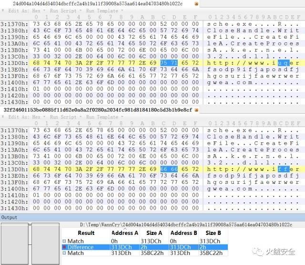
Task: Click the lock icon beside the 24d004a1 file tab
Action: [x=196, y=4]
